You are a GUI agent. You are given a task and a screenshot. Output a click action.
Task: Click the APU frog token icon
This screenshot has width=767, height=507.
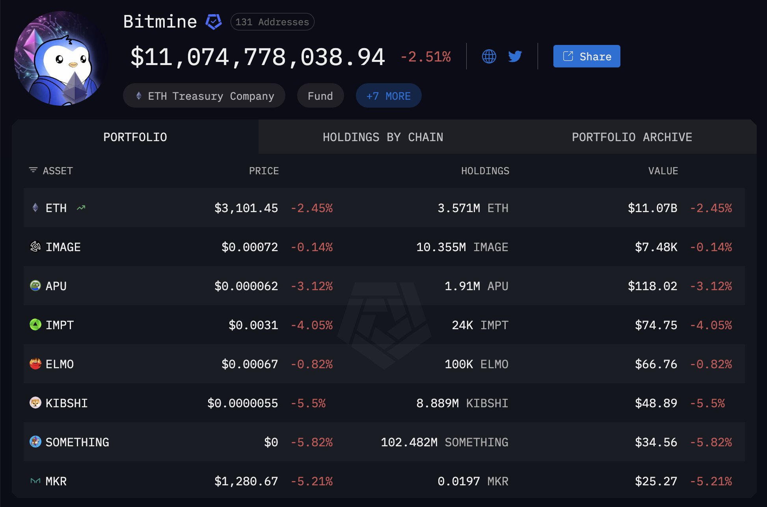click(35, 286)
